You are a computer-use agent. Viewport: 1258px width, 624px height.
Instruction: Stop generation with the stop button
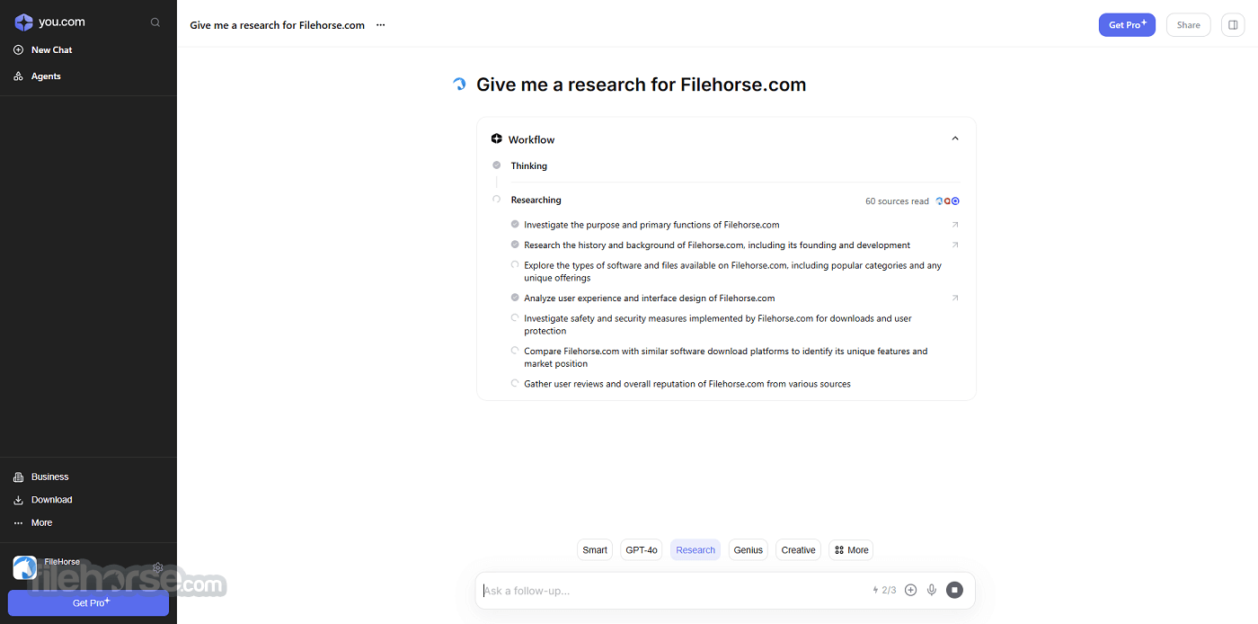tap(955, 590)
